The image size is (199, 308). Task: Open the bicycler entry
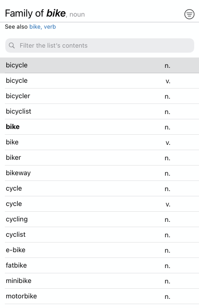click(x=102, y=96)
